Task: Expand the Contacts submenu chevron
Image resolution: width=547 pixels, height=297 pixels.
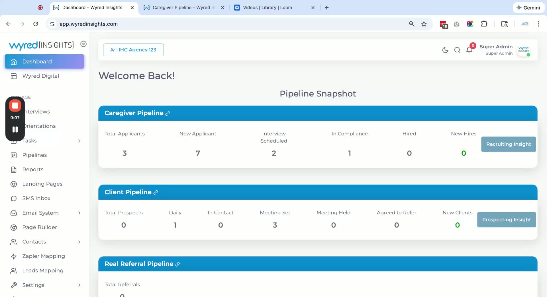Action: pyautogui.click(x=79, y=242)
